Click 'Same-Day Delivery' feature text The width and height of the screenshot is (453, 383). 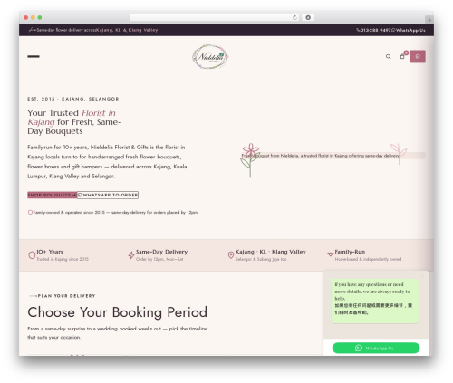(x=161, y=252)
